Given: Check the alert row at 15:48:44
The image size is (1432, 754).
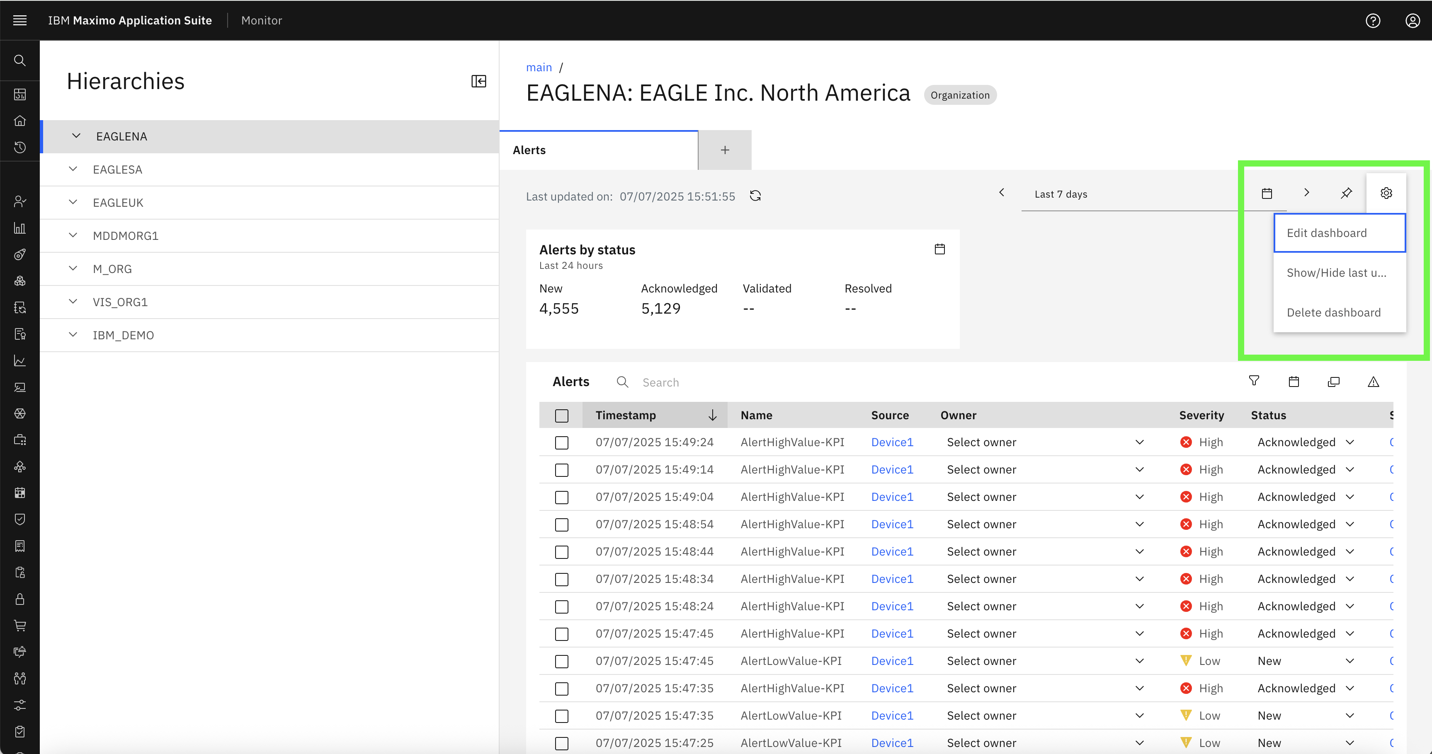Looking at the screenshot, I should (x=561, y=552).
